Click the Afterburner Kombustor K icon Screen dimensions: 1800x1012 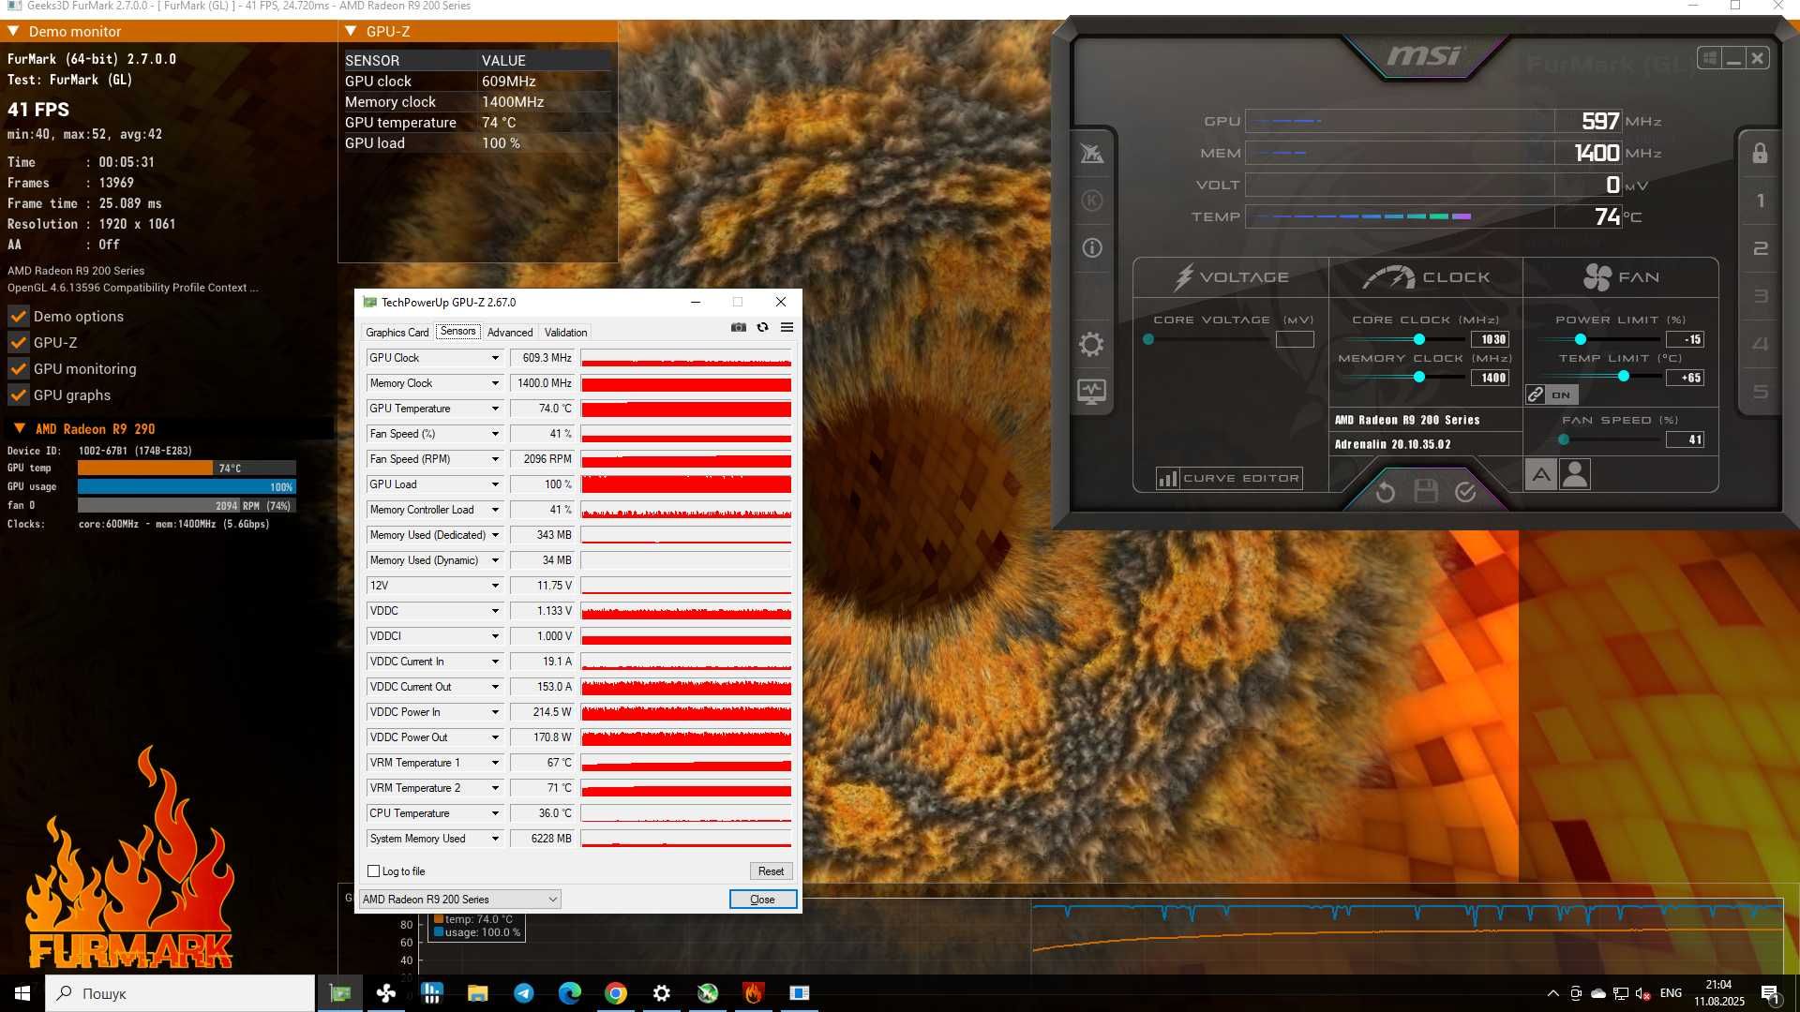click(x=1092, y=200)
